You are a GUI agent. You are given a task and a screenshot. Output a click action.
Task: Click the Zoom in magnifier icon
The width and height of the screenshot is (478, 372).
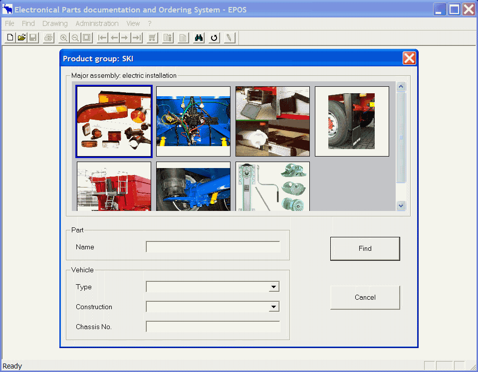pyautogui.click(x=64, y=38)
